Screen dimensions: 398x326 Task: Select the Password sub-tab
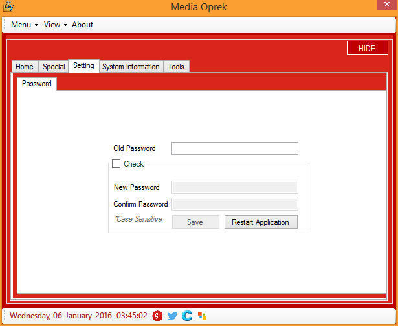(x=37, y=84)
